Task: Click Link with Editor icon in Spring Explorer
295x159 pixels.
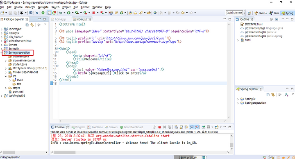Action: [x=273, y=95]
